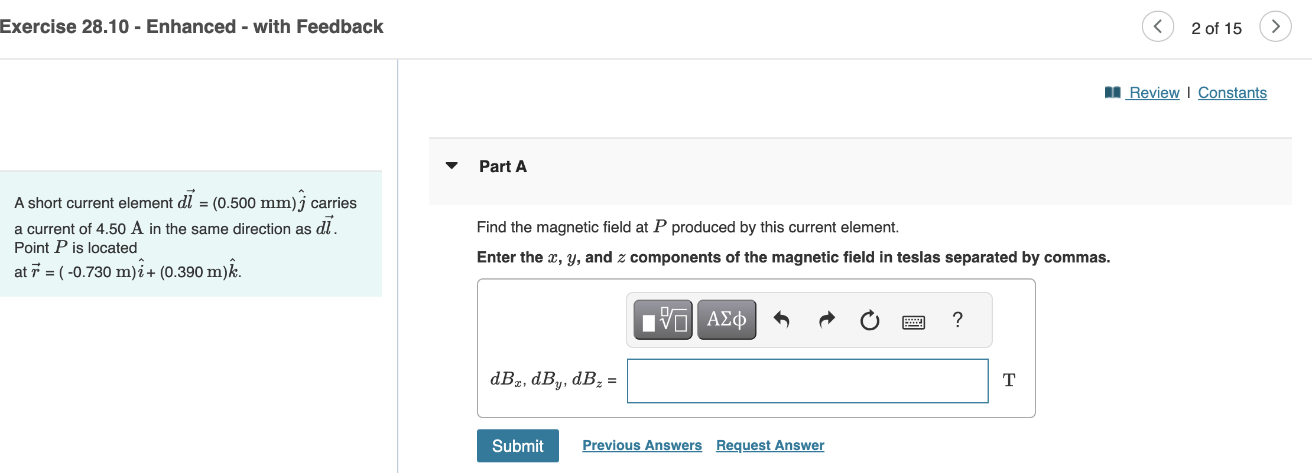Click the Part A heading

coord(503,166)
